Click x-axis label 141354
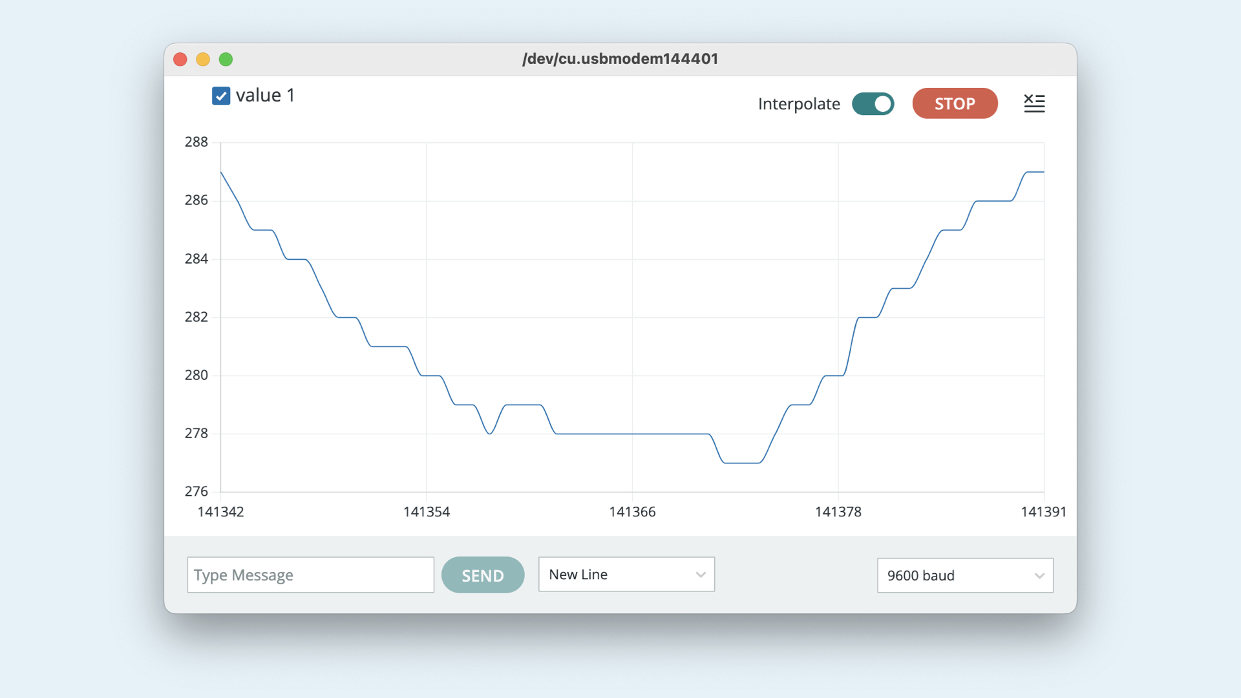 pos(426,512)
